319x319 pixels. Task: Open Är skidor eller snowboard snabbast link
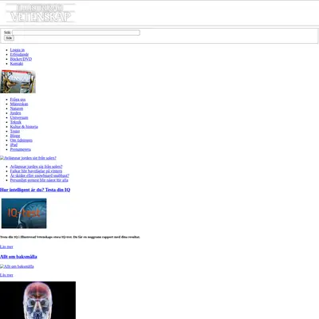click(40, 175)
